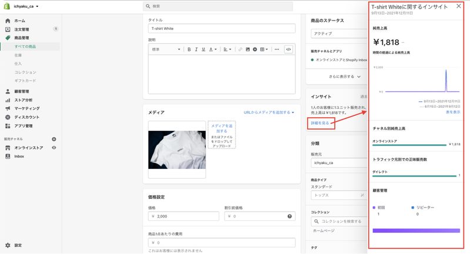Click the insert image icon
Viewport: 470px width, 255px height.
point(247,49)
